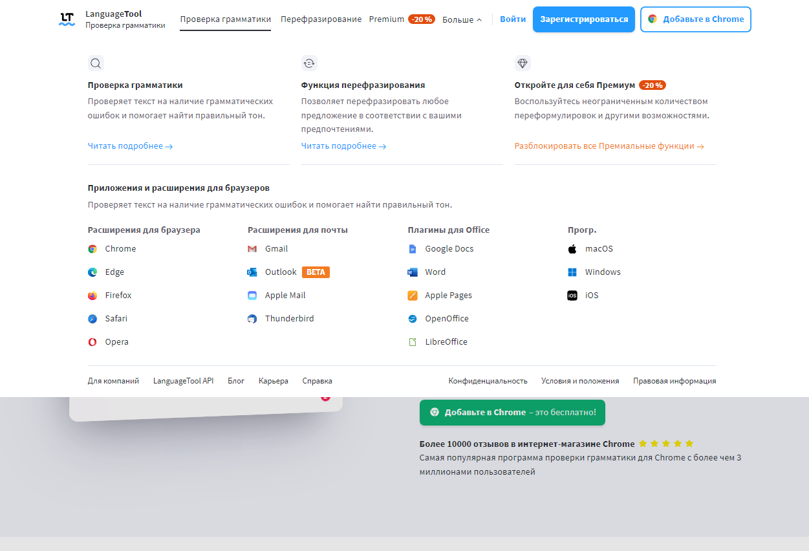
Task: Click the Проверка грамматики section heading
Action: [135, 85]
